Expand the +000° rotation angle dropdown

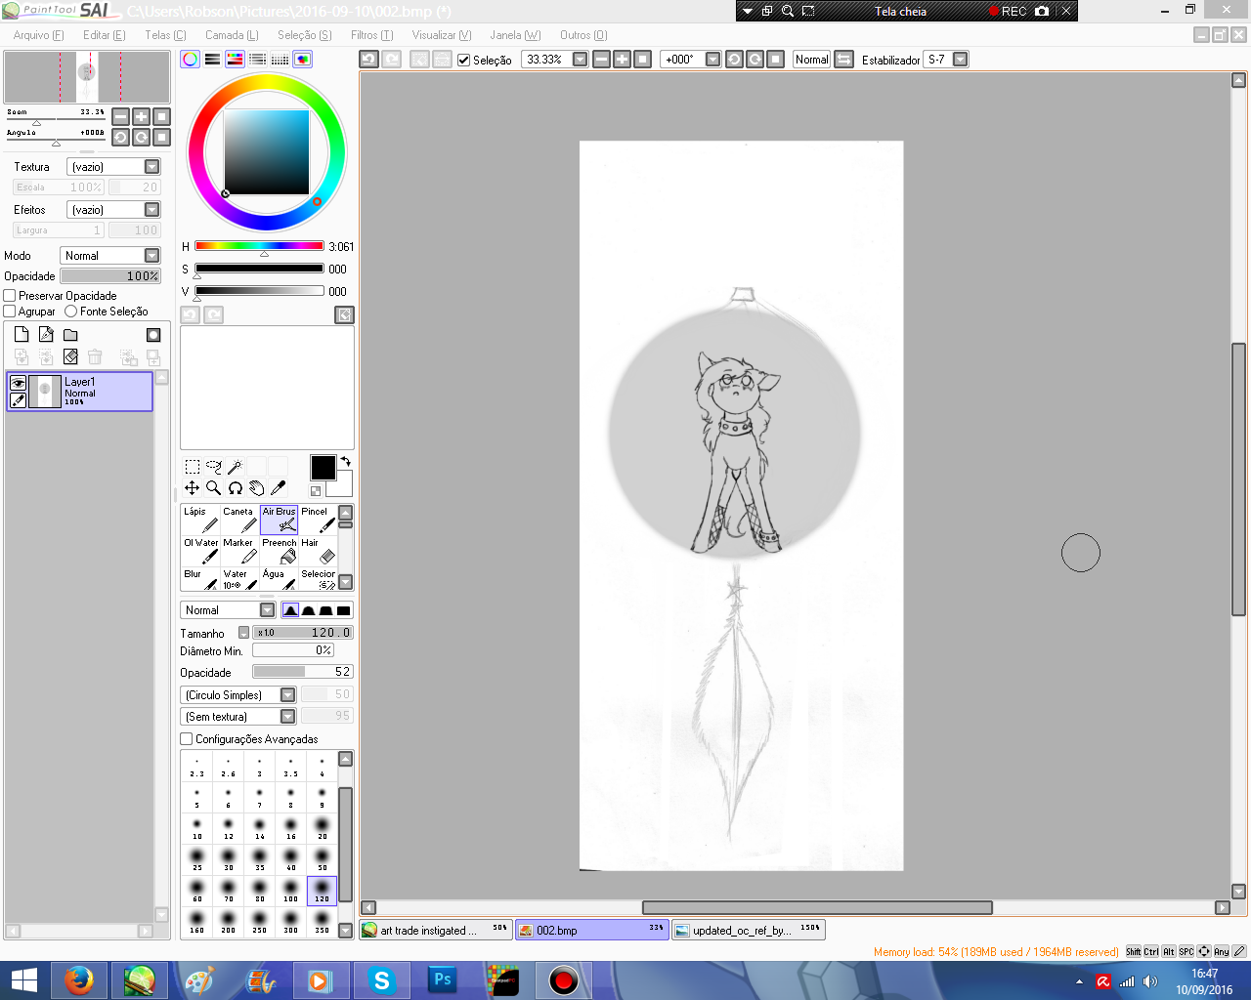[712, 60]
